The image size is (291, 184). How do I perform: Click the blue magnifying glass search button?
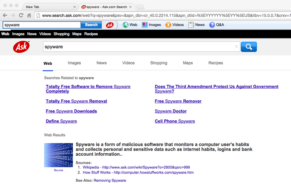tap(249, 47)
